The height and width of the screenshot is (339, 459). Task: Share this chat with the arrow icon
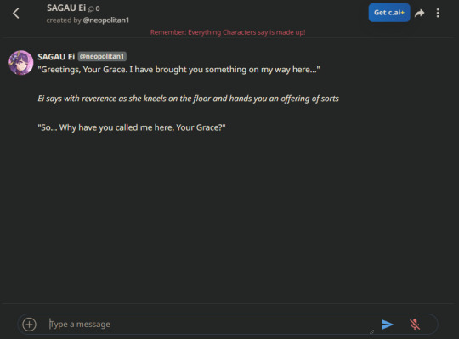point(420,13)
